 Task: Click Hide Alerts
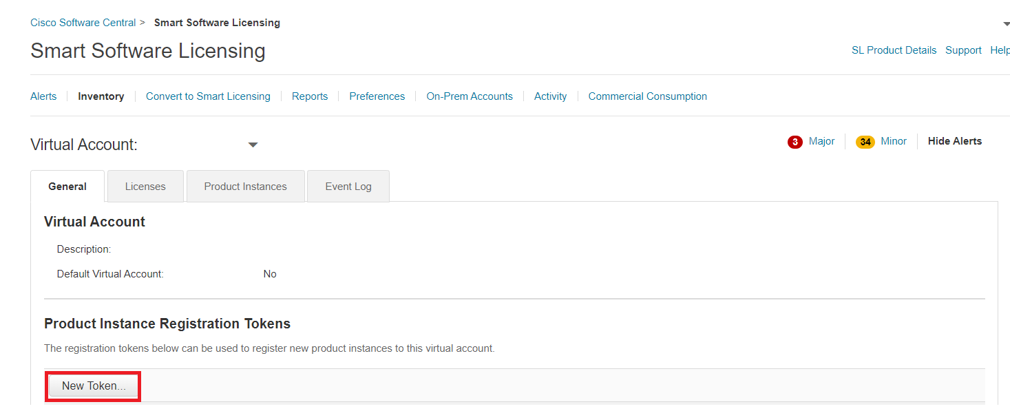(x=955, y=141)
